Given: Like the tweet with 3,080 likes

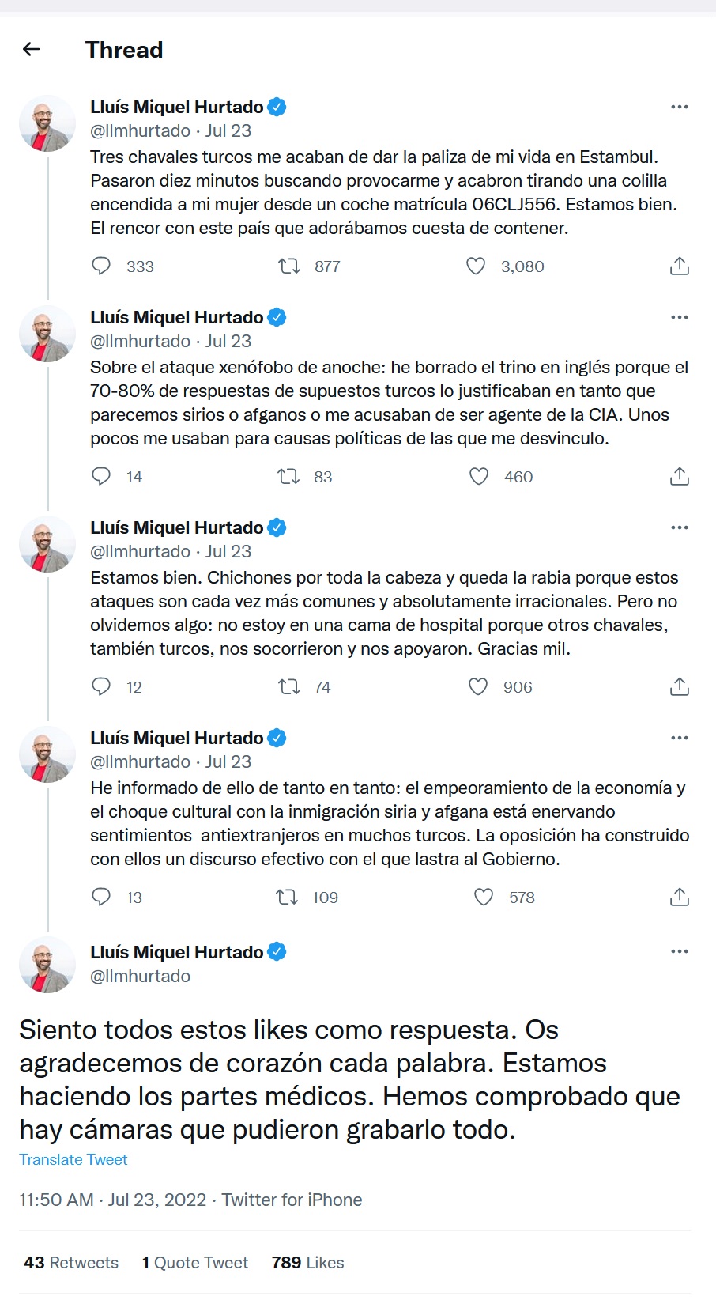Looking at the screenshot, I should point(476,266).
